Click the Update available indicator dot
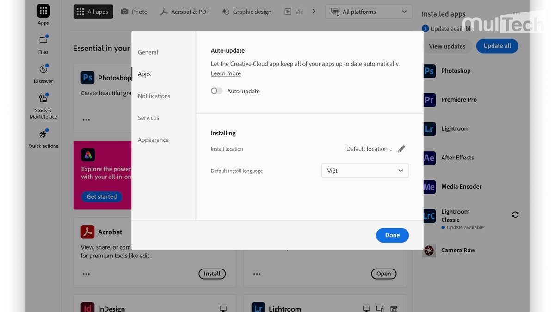Image resolution: width=555 pixels, height=312 pixels. point(425,28)
